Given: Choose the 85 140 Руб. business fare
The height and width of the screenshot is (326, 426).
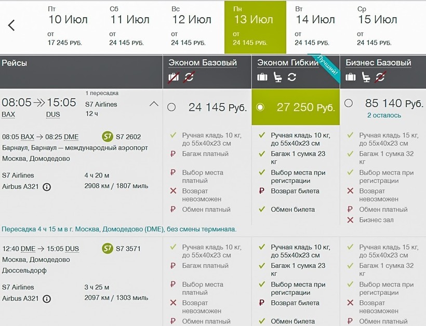Looking at the screenshot, I should [349, 103].
